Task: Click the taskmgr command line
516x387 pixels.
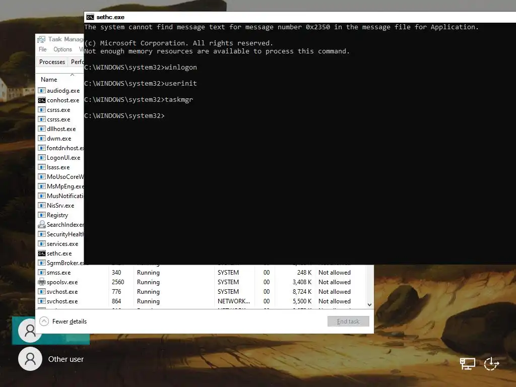Action: pos(139,100)
